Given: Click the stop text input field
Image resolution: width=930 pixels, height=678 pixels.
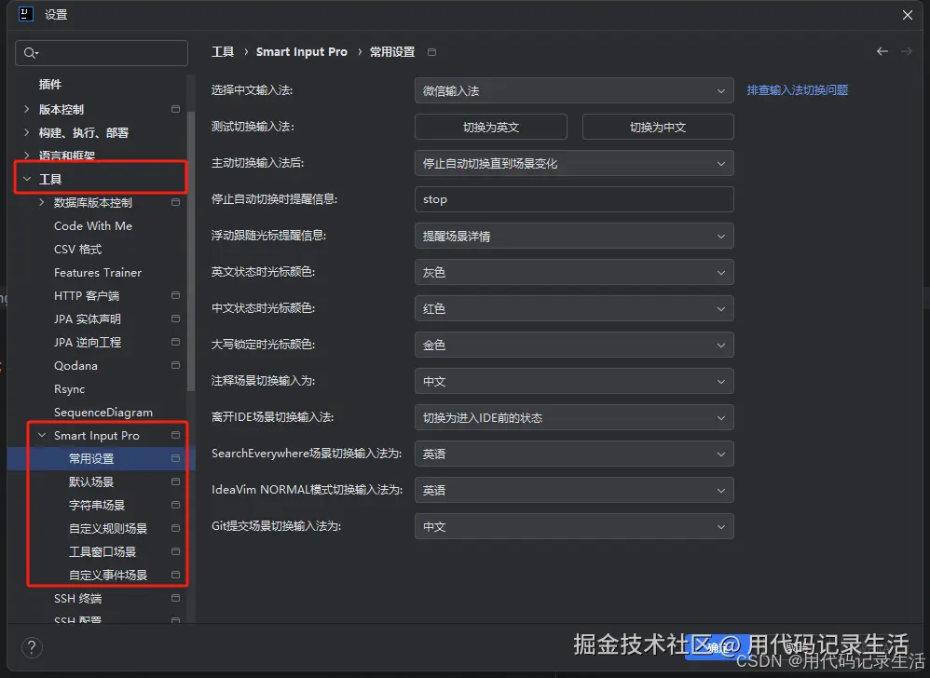Looking at the screenshot, I should click(573, 199).
